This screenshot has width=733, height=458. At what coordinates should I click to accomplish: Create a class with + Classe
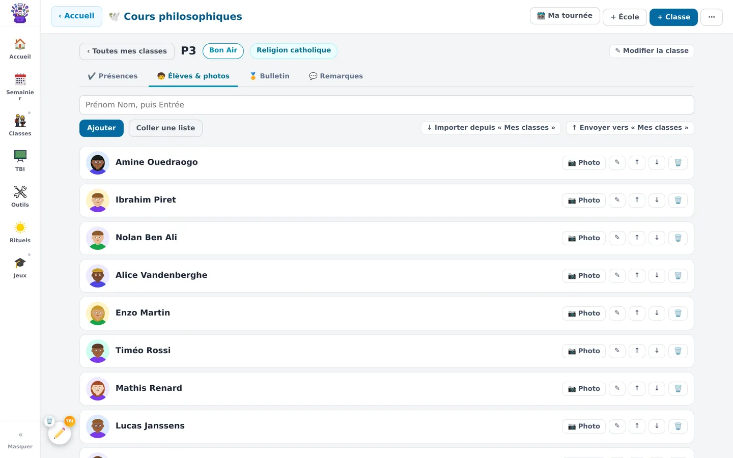[673, 17]
